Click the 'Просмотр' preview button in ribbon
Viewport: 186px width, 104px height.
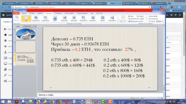[17, 18]
